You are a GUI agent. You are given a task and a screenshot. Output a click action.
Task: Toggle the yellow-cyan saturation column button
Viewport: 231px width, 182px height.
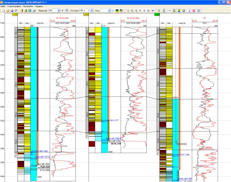[179, 11]
